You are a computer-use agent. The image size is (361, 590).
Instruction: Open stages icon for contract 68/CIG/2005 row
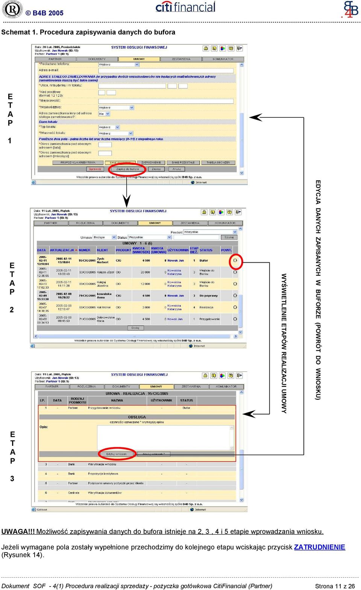(235, 307)
